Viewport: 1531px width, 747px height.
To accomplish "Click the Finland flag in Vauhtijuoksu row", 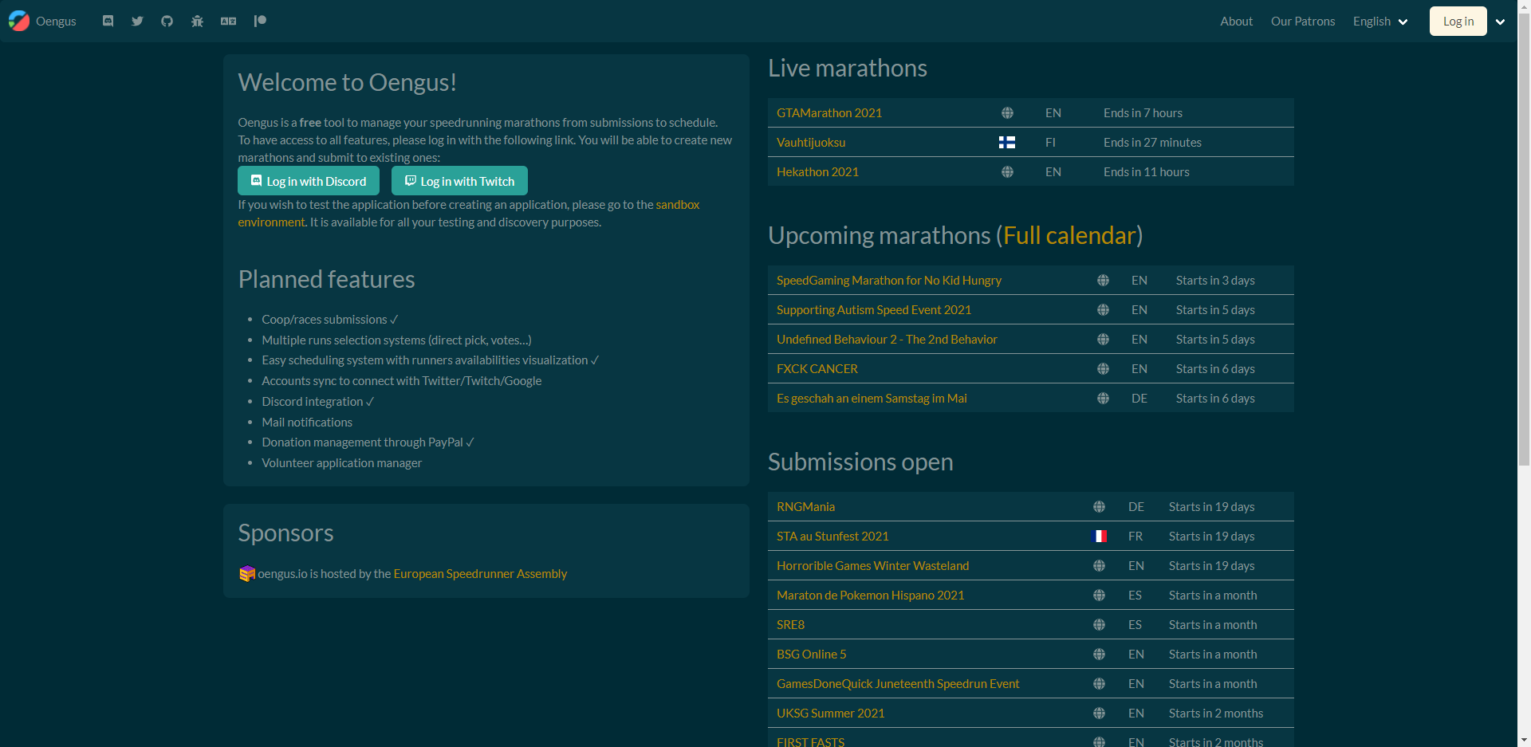I will [1007, 143].
